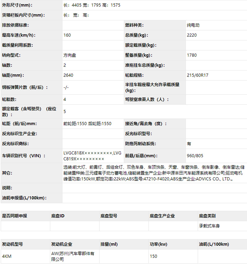Click the 功率(kw) column header
Image resolution: width=247 pixels, height=264 pixels.
pyautogui.click(x=158, y=244)
